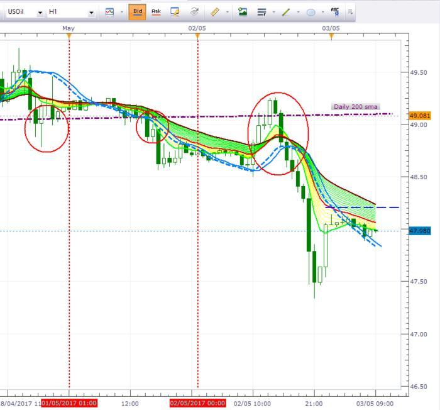440x410 pixels.
Task: Toggle the Ask price line
Action: [x=156, y=12]
